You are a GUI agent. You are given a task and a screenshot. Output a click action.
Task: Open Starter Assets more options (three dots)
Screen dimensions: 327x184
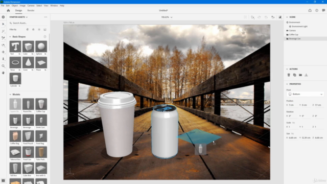tap(45, 17)
